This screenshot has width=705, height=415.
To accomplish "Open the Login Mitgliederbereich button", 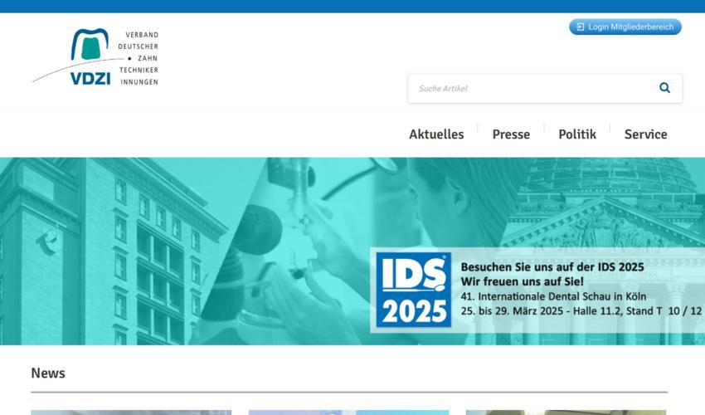I will click(625, 27).
